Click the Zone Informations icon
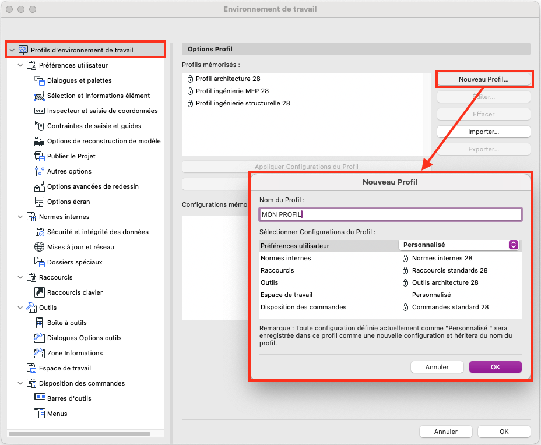541x445 pixels. (x=39, y=353)
